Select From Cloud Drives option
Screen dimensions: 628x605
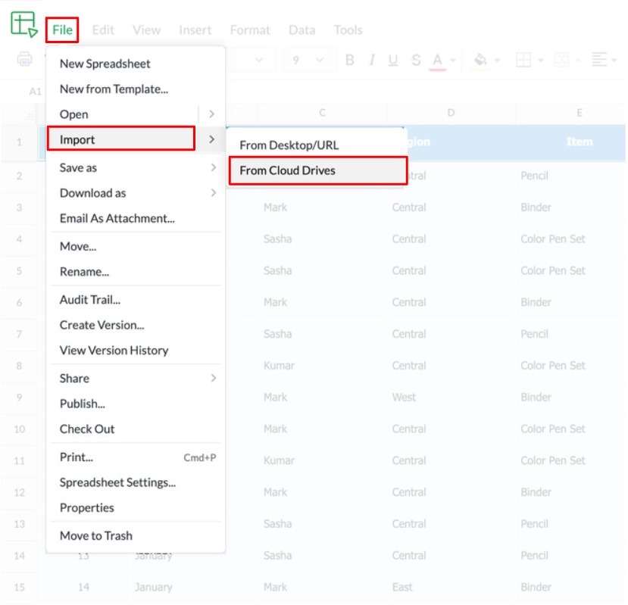[x=317, y=170]
